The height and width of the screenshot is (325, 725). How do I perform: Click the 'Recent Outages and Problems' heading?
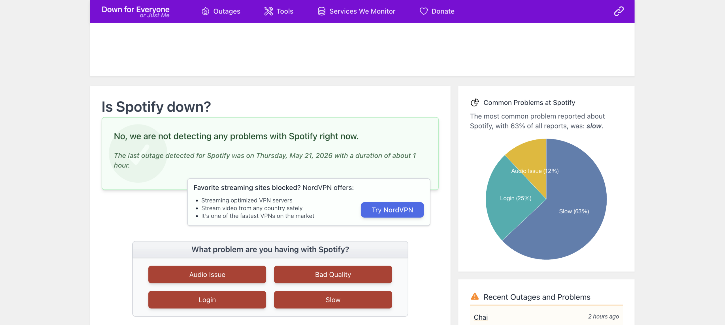coord(537,297)
